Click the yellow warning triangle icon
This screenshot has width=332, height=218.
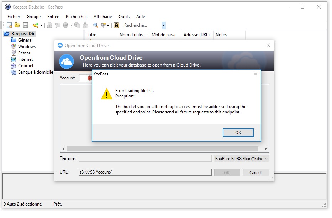[107, 94]
